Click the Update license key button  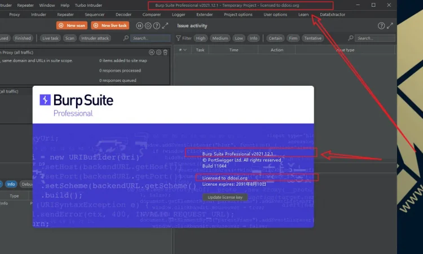pos(225,198)
